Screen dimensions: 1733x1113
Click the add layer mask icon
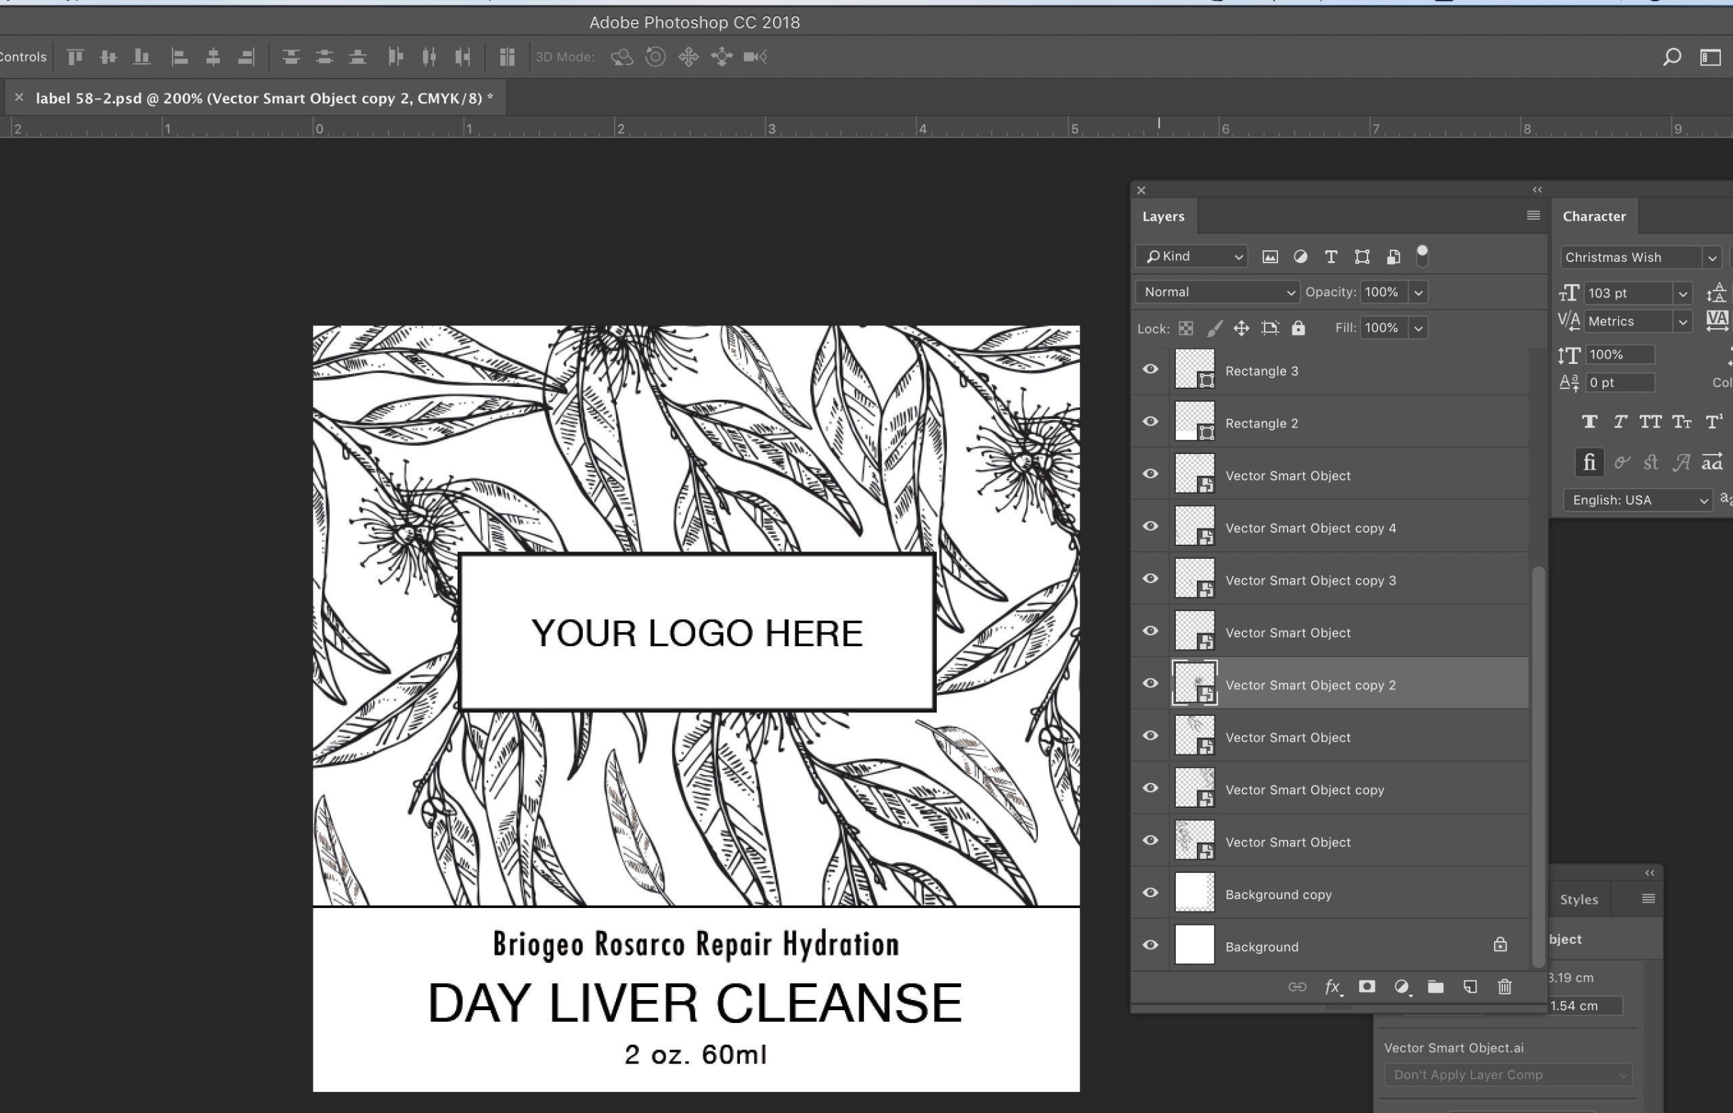point(1367,987)
